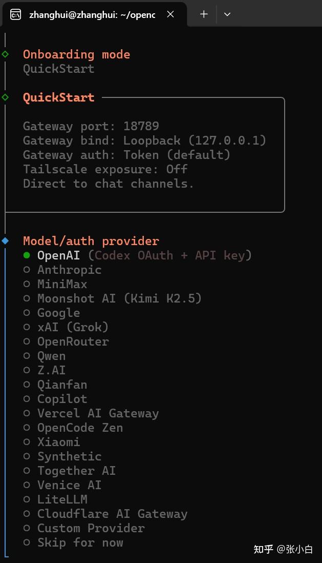Viewport: 322px width, 563px height.
Task: Pick Vercel AI Gateway option
Action: click(98, 413)
